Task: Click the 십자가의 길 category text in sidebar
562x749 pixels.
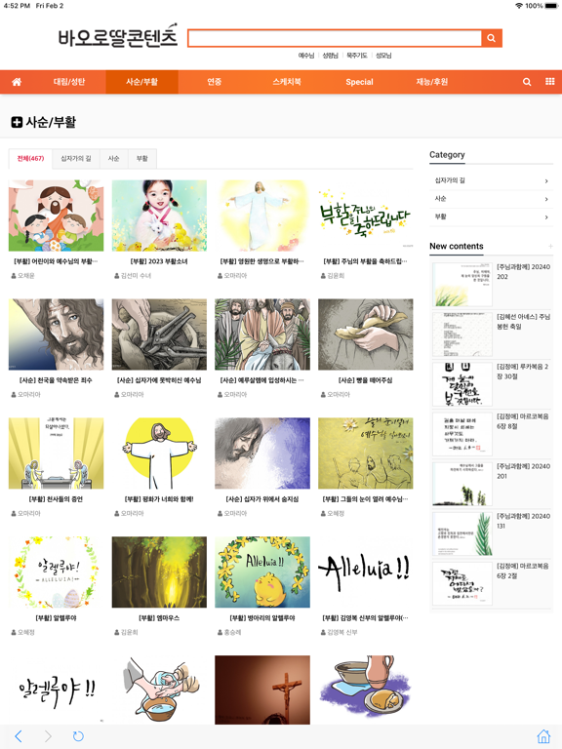Action: point(450,180)
